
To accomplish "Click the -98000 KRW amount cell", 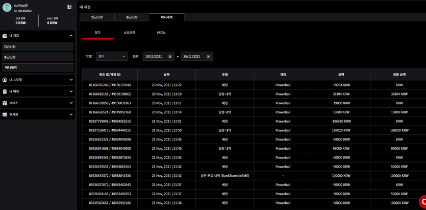I will click(341, 203).
